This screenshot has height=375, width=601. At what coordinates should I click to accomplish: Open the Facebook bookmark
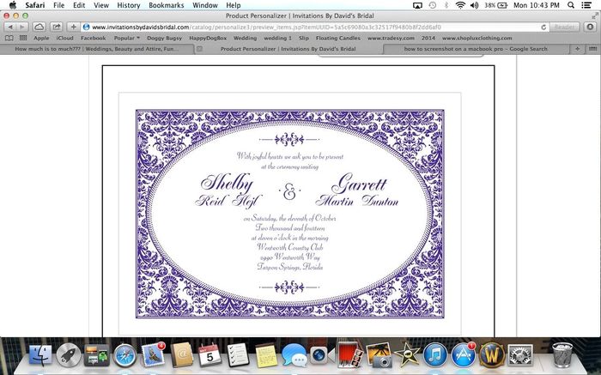pos(93,38)
